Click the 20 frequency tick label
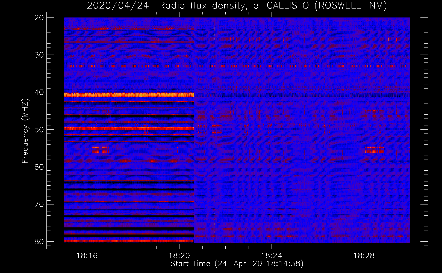This screenshot has height=273, width=442. (39, 18)
